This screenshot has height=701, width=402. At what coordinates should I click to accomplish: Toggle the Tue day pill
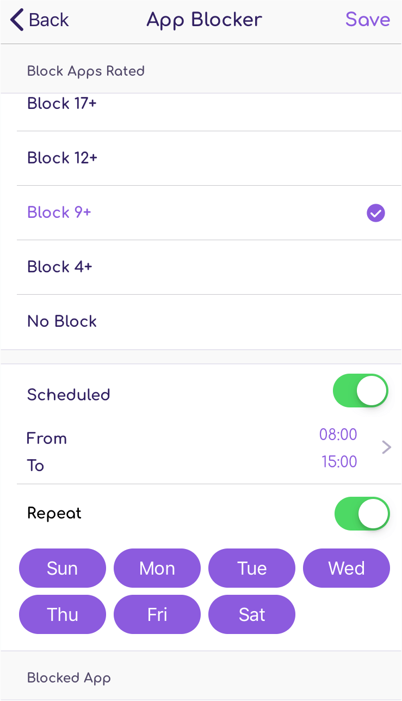pos(252,568)
